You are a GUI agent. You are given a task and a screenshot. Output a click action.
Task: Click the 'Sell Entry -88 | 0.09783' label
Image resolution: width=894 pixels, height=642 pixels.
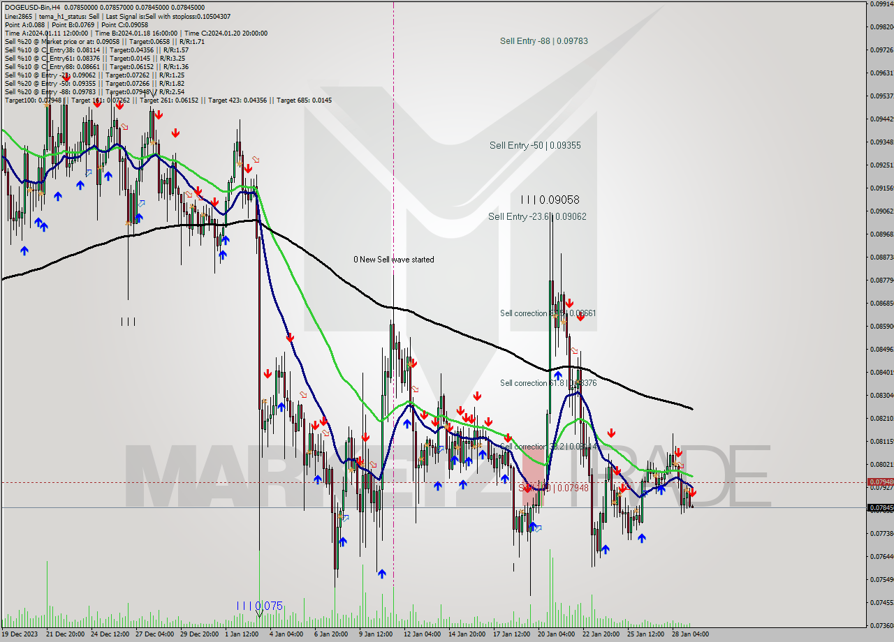pyautogui.click(x=543, y=41)
